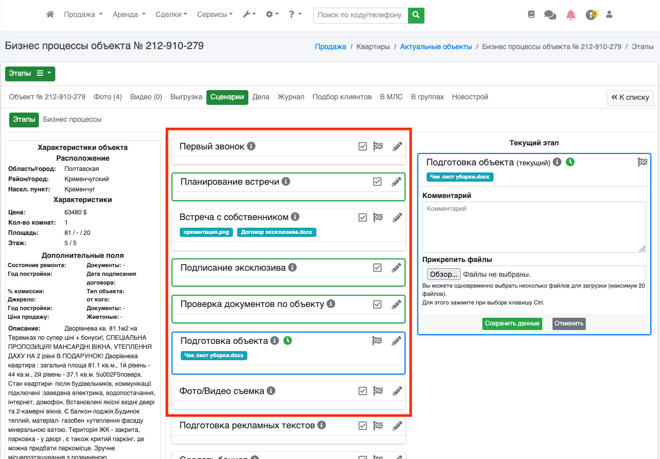Image resolution: width=660 pixels, height=459 pixels.
Task: Click flag icon on 'Встреча с собственником'
Action: click(x=378, y=217)
